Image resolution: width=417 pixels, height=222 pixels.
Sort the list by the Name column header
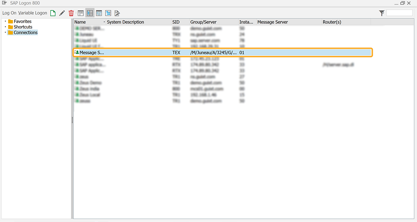pyautogui.click(x=90, y=22)
